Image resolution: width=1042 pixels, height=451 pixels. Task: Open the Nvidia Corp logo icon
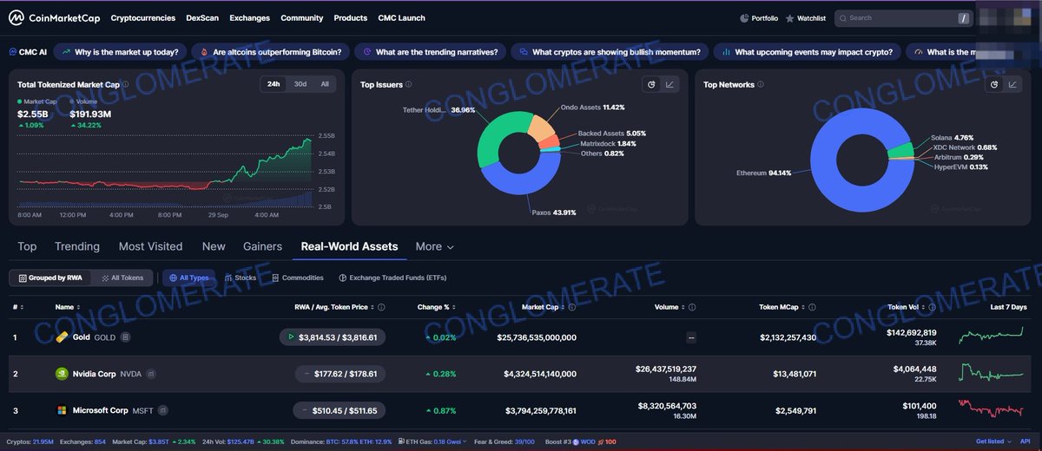pos(62,374)
